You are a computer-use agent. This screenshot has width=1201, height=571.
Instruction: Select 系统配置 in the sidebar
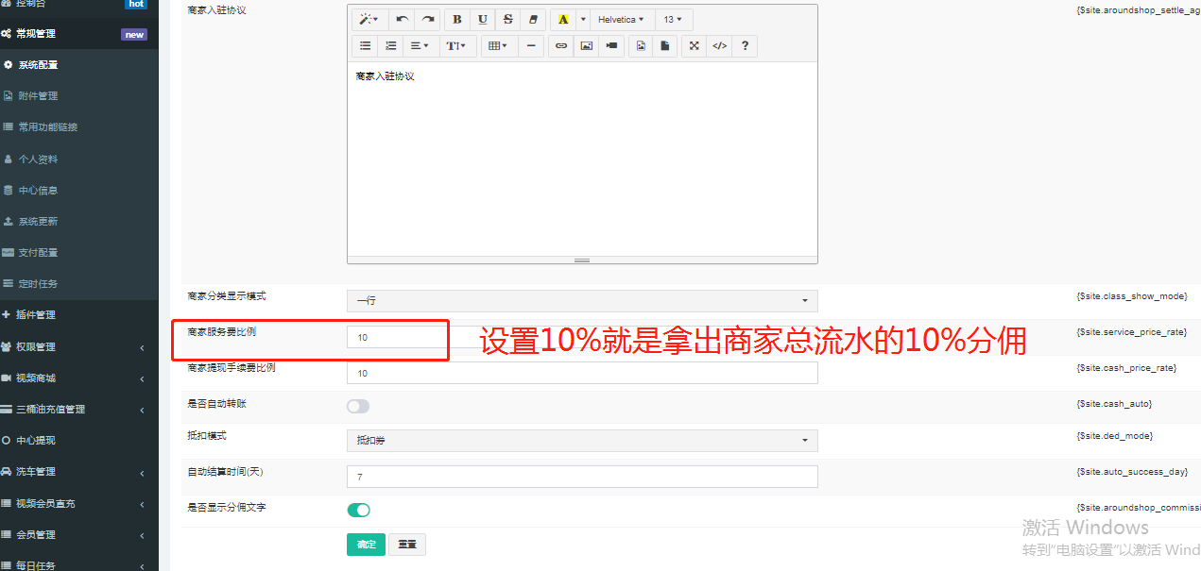pyautogui.click(x=79, y=65)
